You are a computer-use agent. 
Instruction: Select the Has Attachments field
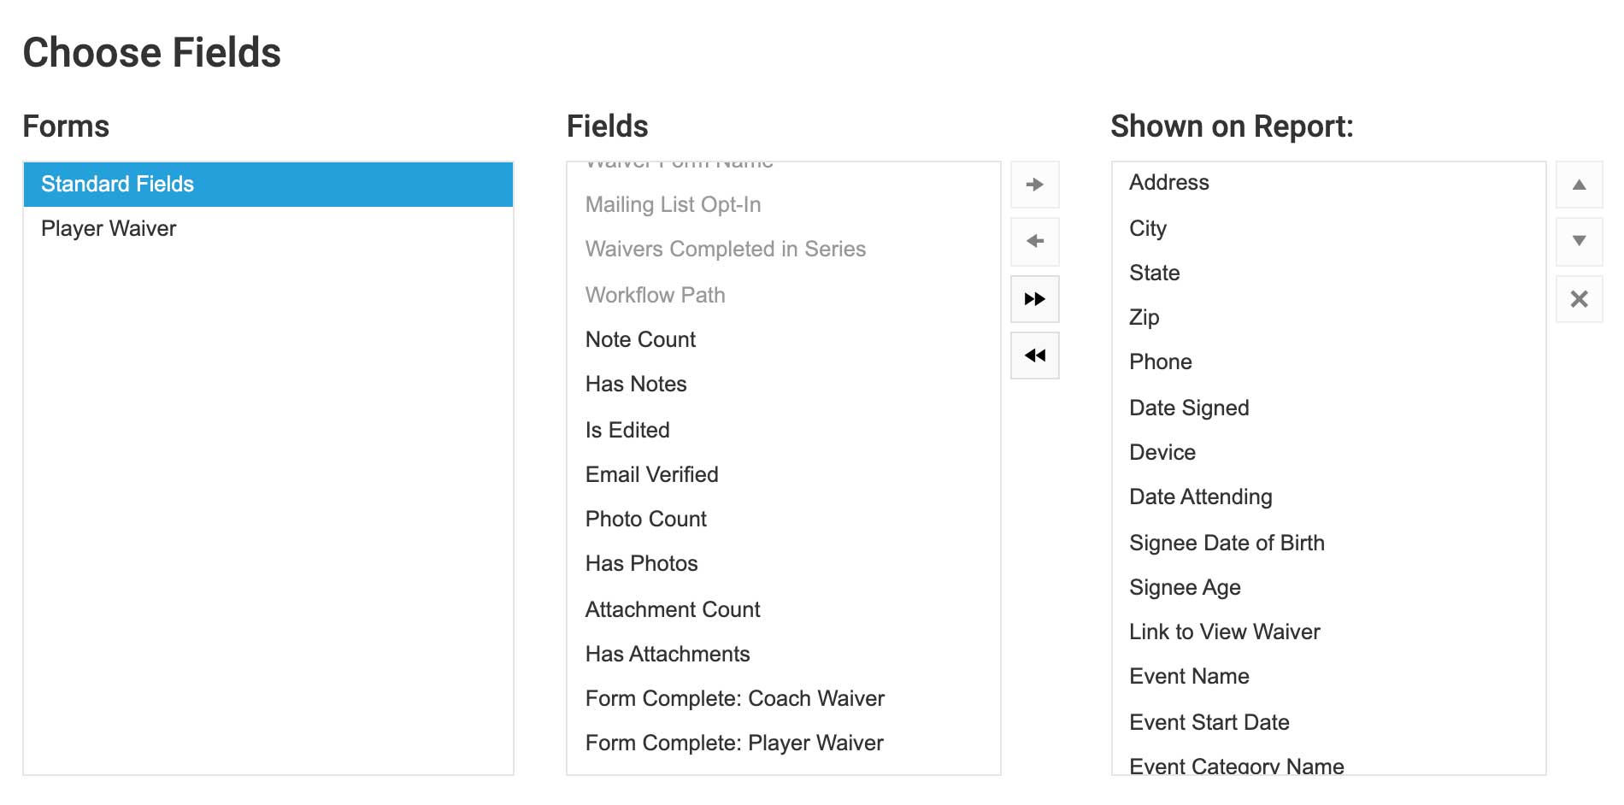(667, 654)
